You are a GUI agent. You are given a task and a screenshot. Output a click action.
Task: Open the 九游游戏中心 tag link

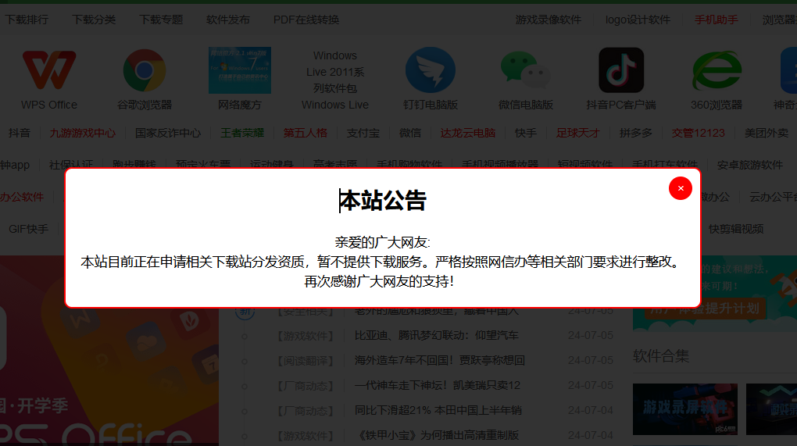point(83,133)
